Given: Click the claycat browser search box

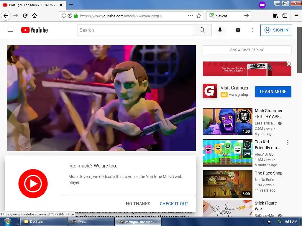Looking at the screenshot, I should (228, 16).
